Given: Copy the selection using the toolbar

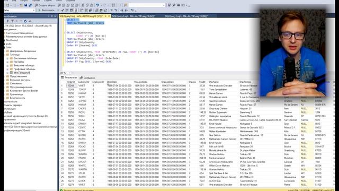Looking at the screenshot, I should pyautogui.click(x=87, y=5).
